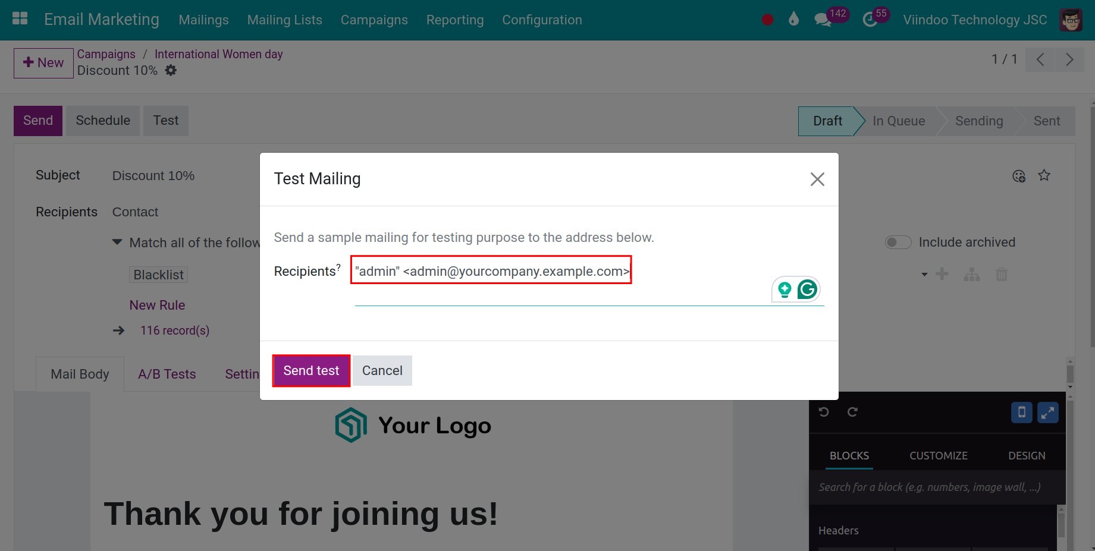Open the 116 record(s) link
Image resolution: width=1095 pixels, height=551 pixels.
click(175, 330)
